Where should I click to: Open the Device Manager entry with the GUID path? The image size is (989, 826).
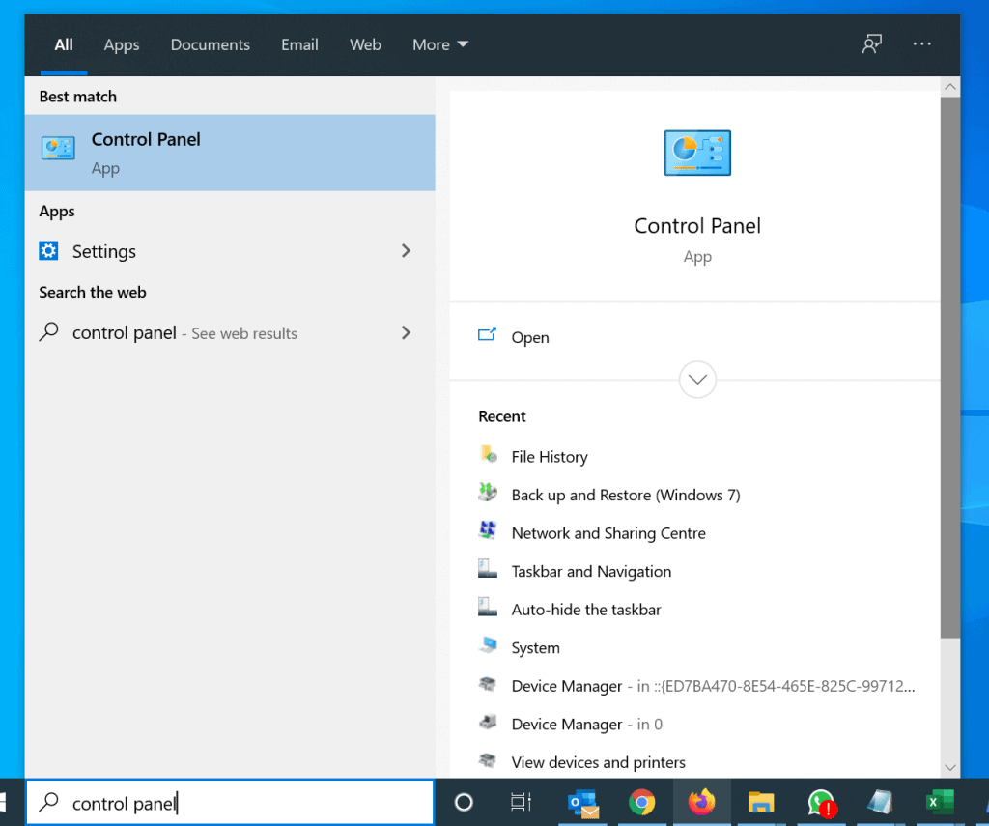point(713,686)
